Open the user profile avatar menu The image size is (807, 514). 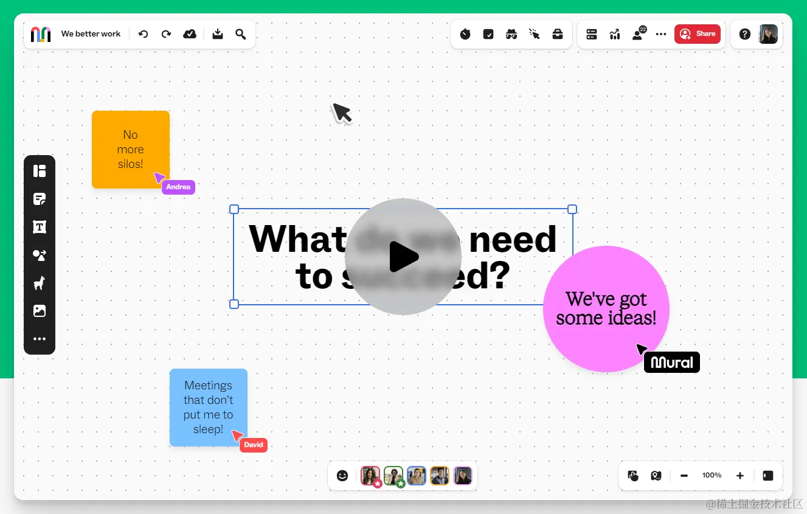tap(768, 34)
